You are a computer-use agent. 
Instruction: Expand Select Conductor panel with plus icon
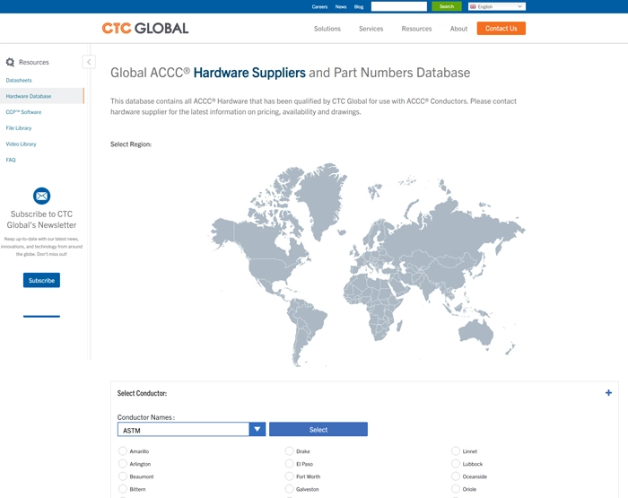pyautogui.click(x=608, y=393)
